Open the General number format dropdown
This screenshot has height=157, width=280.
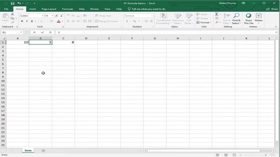152,16
